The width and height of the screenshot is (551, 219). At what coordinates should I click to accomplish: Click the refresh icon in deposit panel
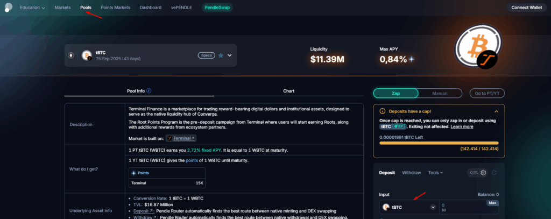tap(495, 173)
